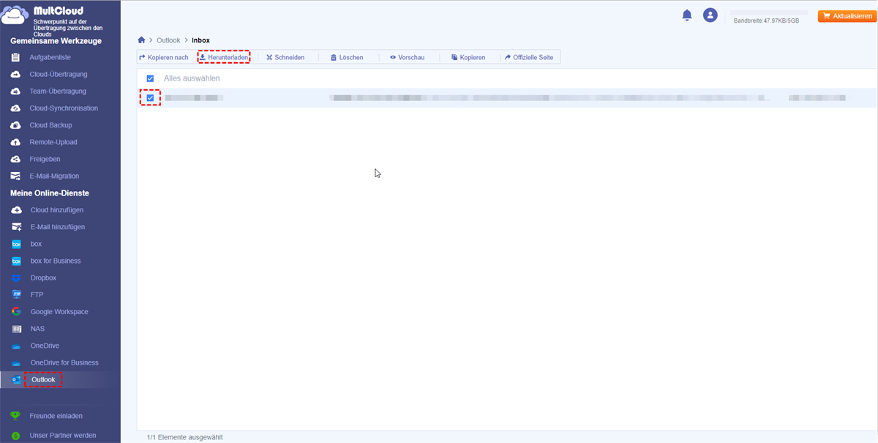Click the Aufgabenliste clipboard icon
The width and height of the screenshot is (878, 443).
pyautogui.click(x=15, y=57)
